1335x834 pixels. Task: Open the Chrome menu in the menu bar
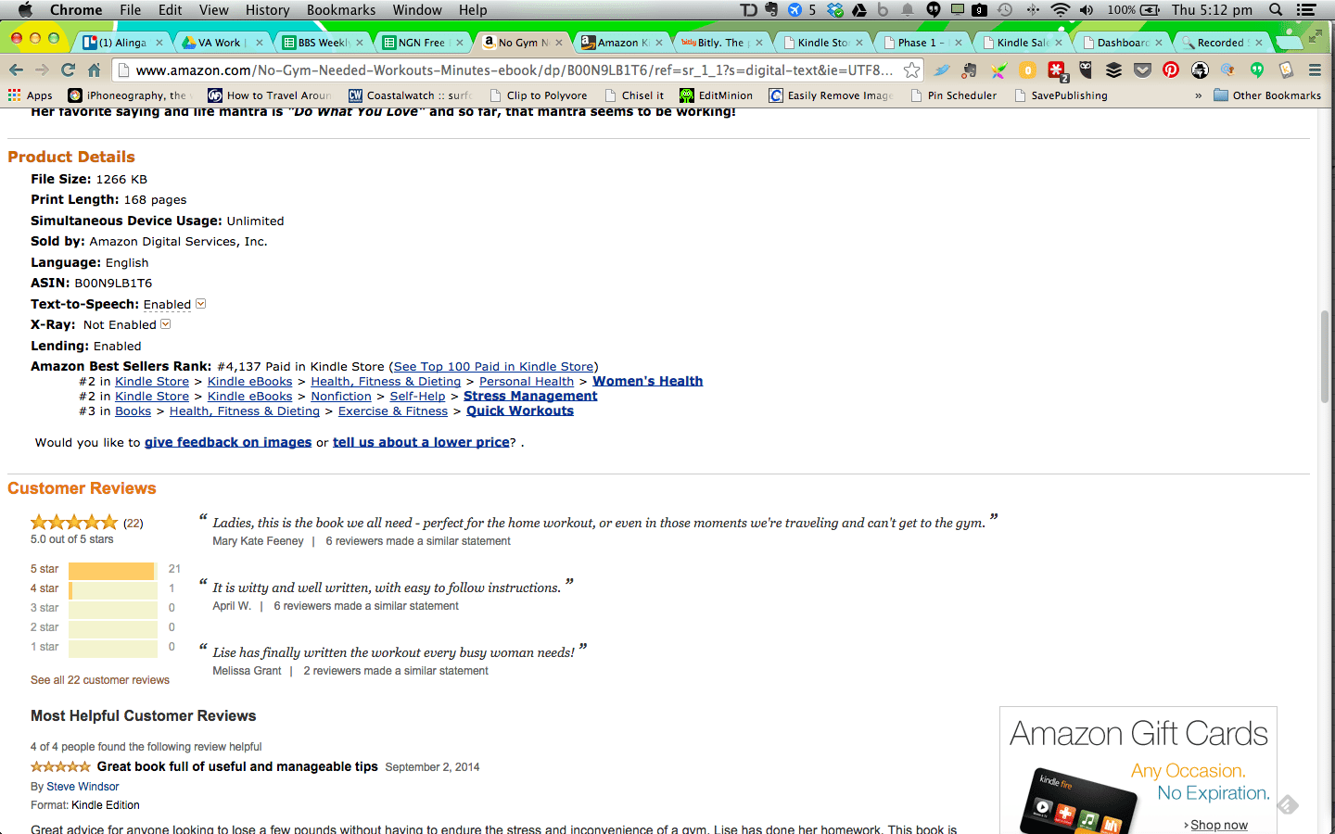(76, 10)
